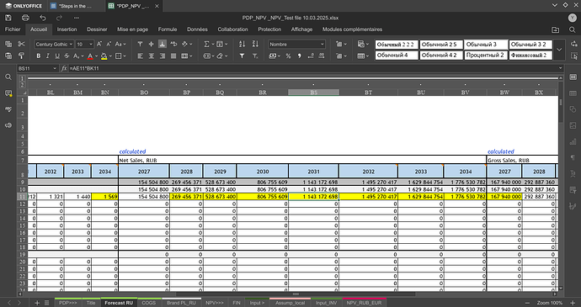Switch to the COGS sheet tab
Viewport: 581px width, 307px height.
coord(149,303)
